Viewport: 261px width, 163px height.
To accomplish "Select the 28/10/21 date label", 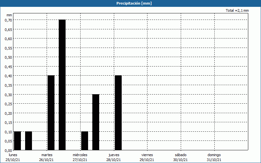I will [x=114, y=160].
